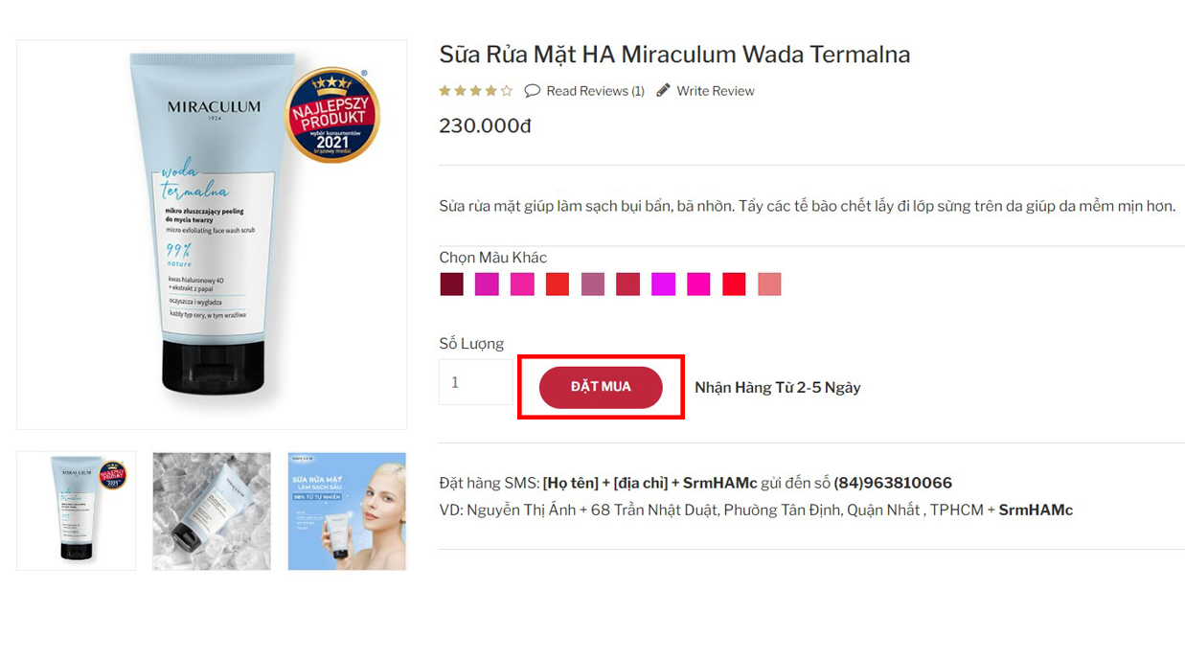Open the blue ad banner thumbnail

[x=347, y=511]
